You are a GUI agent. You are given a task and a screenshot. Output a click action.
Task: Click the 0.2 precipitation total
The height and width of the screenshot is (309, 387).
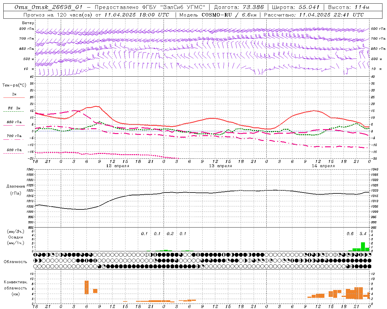[x=170, y=234]
